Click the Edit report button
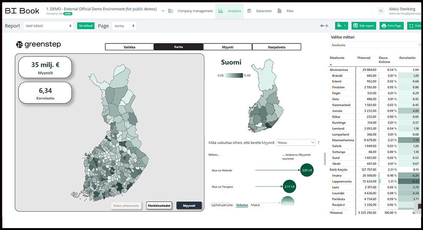Screen dimensions: 423x230 click(363, 26)
